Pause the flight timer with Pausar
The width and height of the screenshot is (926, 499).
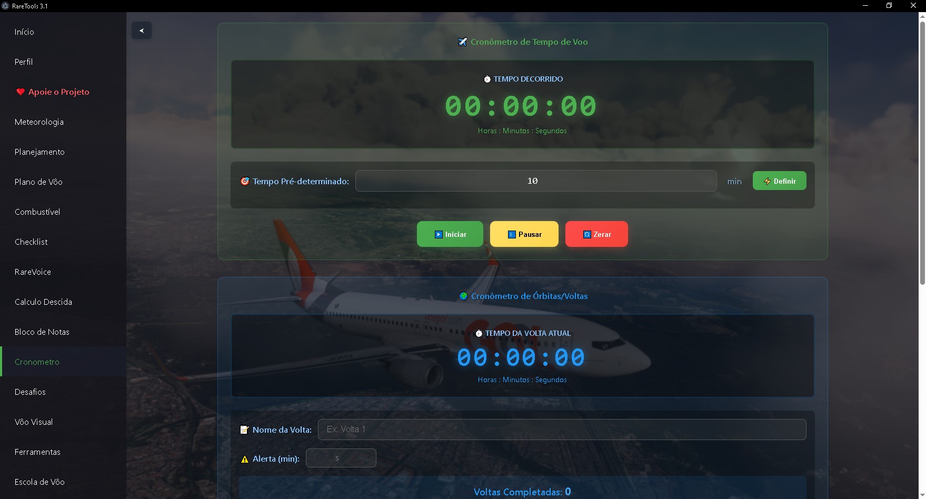[x=524, y=234]
